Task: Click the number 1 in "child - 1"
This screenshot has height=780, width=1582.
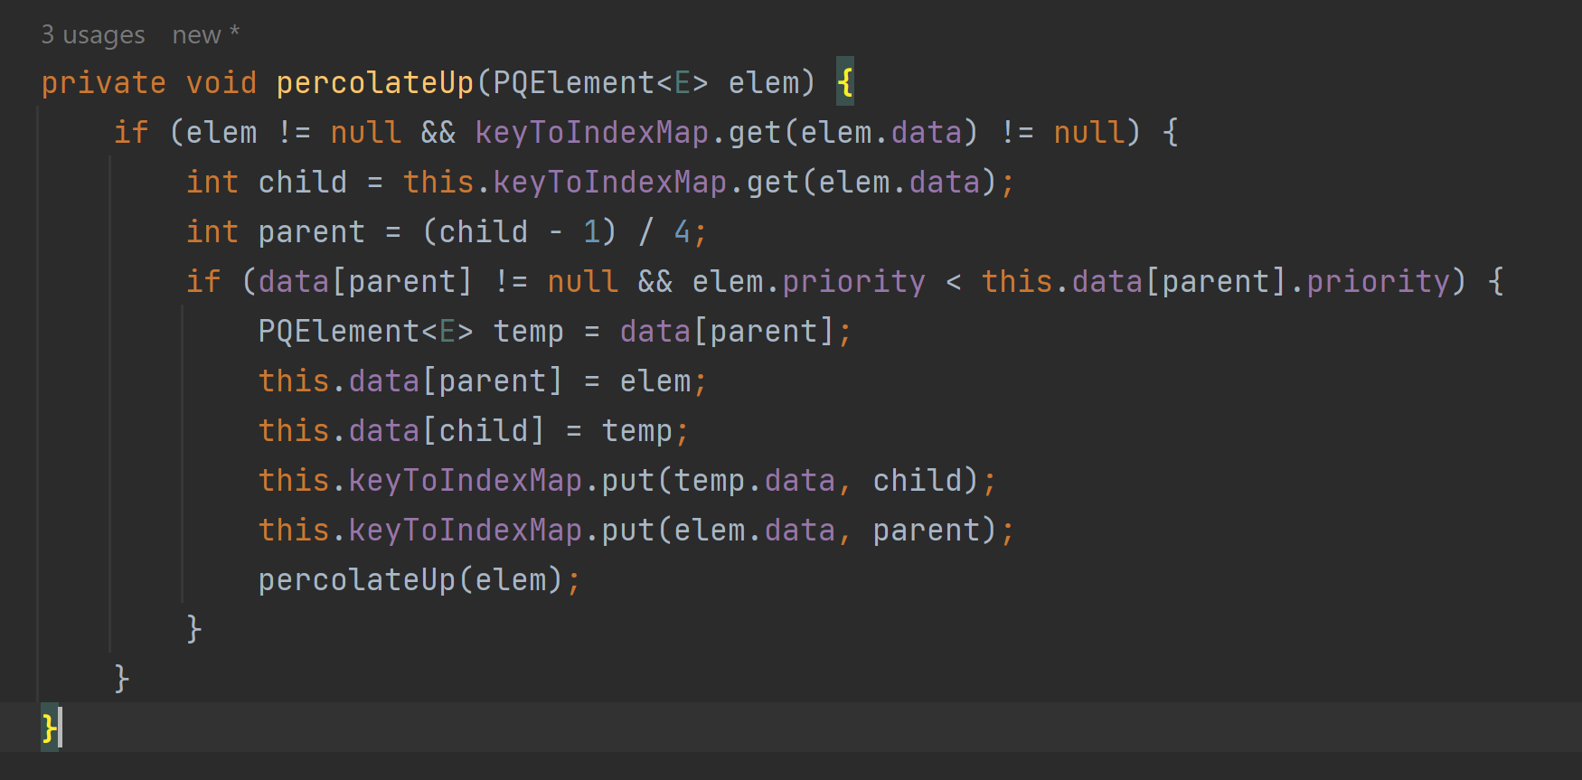Action: pos(592,232)
